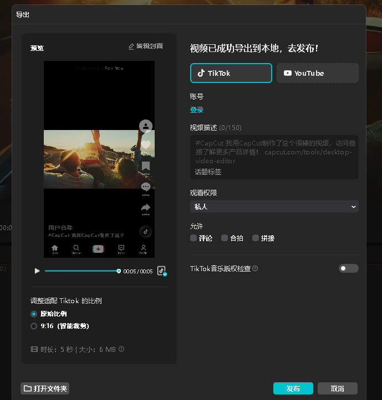Play the preview video
This screenshot has height=400, width=382.
[37, 271]
